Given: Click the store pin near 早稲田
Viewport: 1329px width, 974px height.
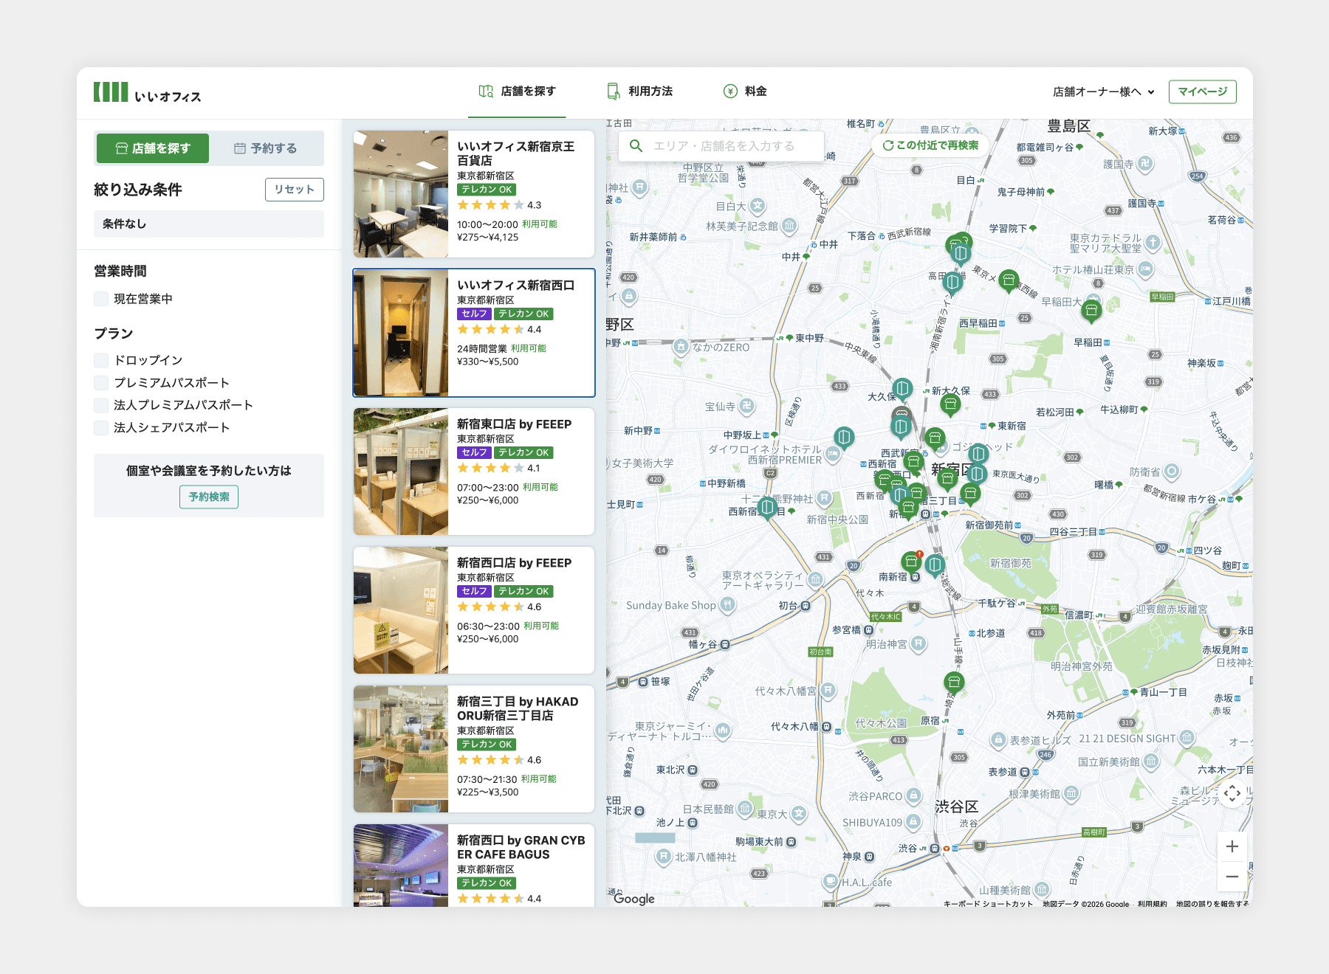Looking at the screenshot, I should pos(1091,311).
